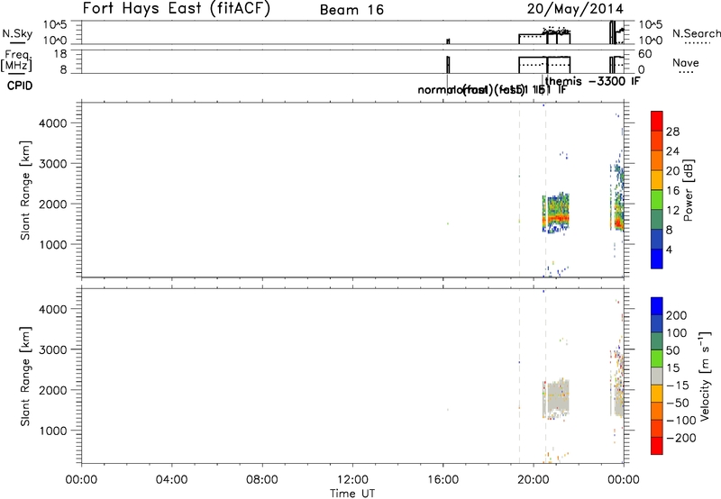Click the power backscatter patch near 23:45 UT
This screenshot has height=499, width=721.
point(617,197)
